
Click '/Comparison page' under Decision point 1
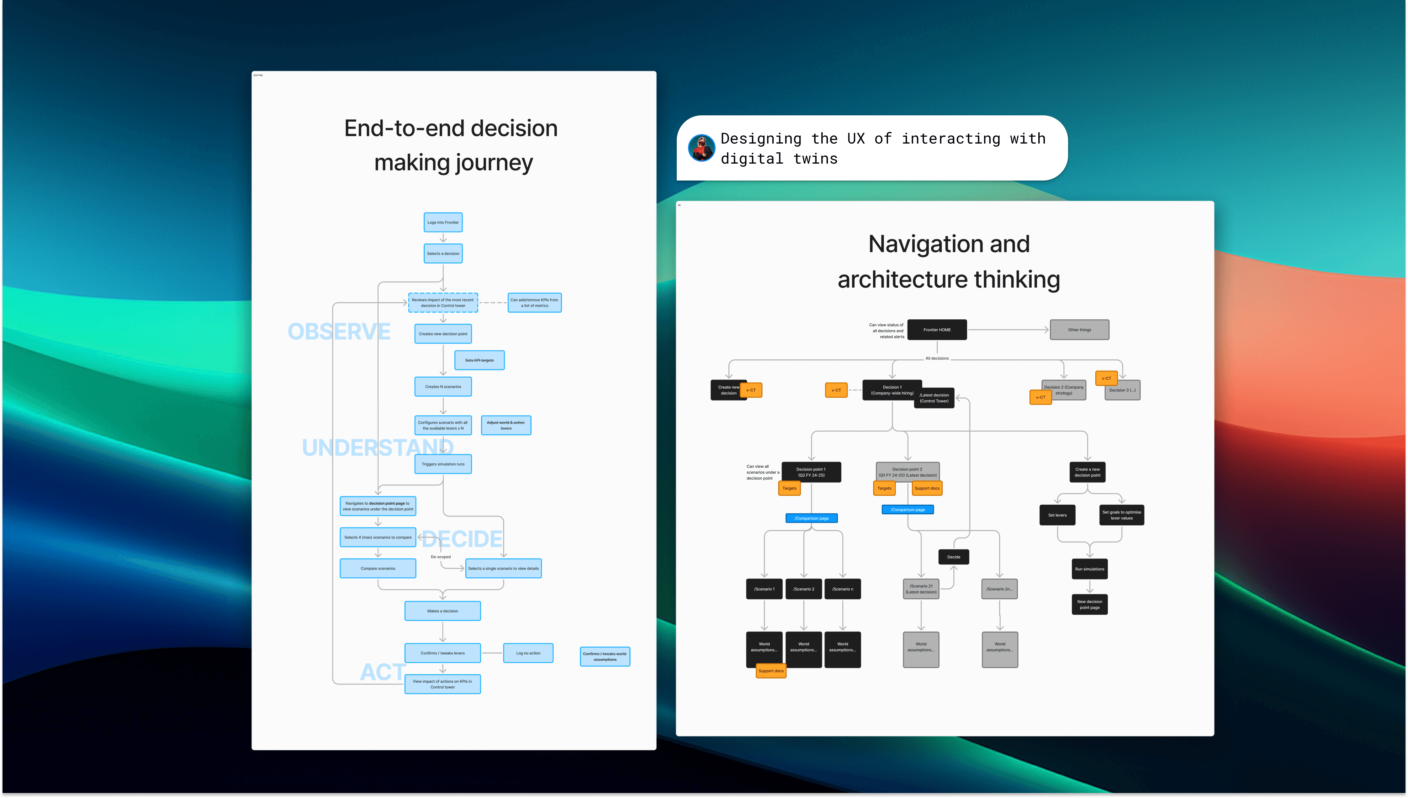tap(811, 518)
